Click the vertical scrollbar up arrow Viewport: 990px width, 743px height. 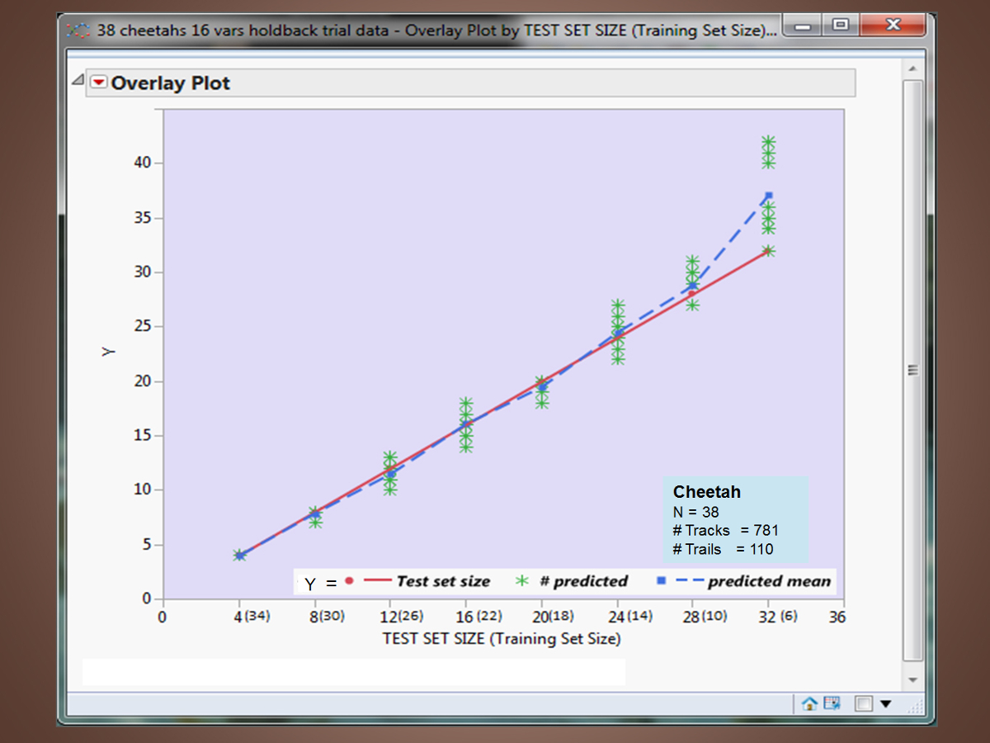coord(912,68)
